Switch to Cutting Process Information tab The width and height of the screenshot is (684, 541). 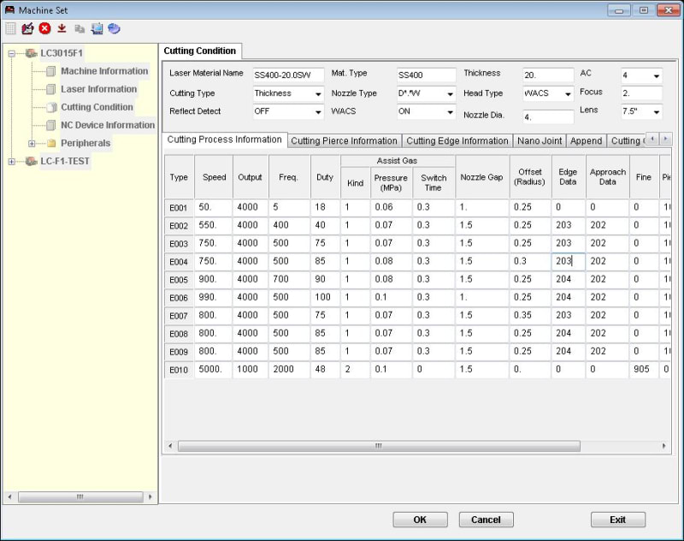(225, 140)
